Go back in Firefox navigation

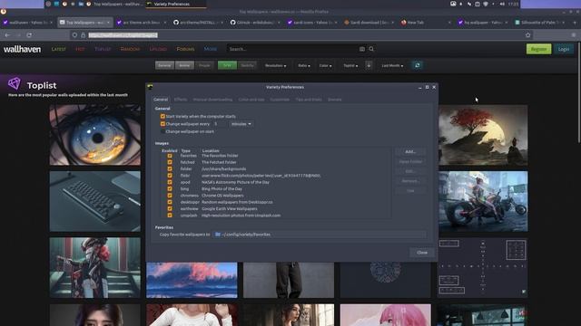coord(7,35)
